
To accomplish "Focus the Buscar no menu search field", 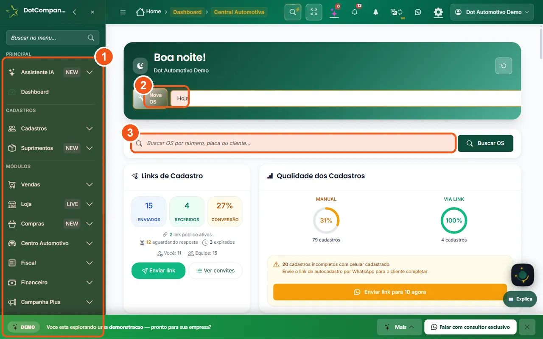I will point(52,38).
